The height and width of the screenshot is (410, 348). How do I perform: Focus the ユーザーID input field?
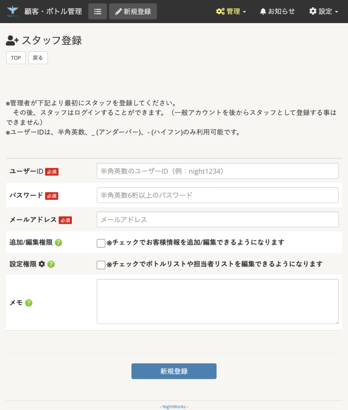coord(218,171)
